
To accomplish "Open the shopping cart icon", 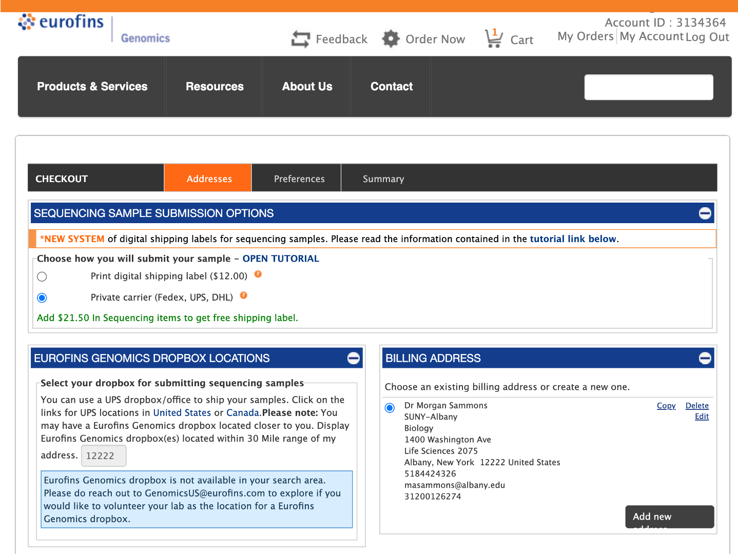I will 494,38.
